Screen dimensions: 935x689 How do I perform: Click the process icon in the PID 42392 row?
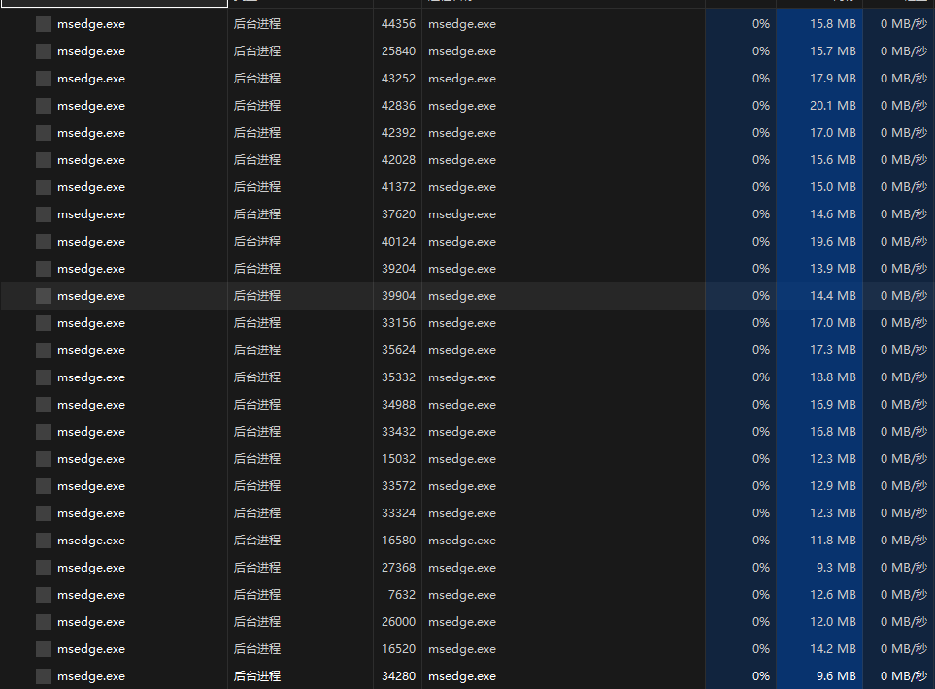point(44,133)
